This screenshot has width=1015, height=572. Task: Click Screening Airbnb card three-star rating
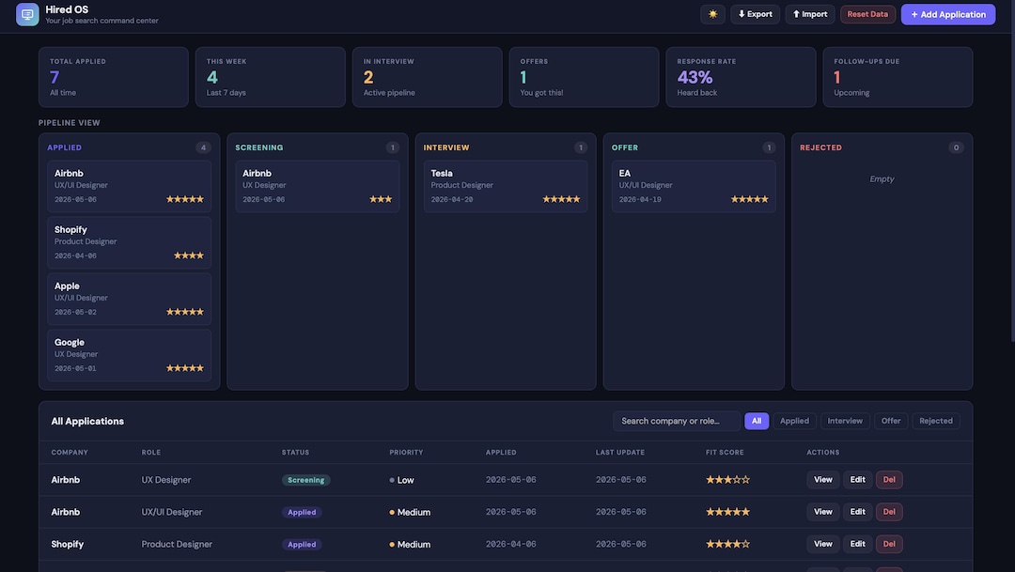381,199
